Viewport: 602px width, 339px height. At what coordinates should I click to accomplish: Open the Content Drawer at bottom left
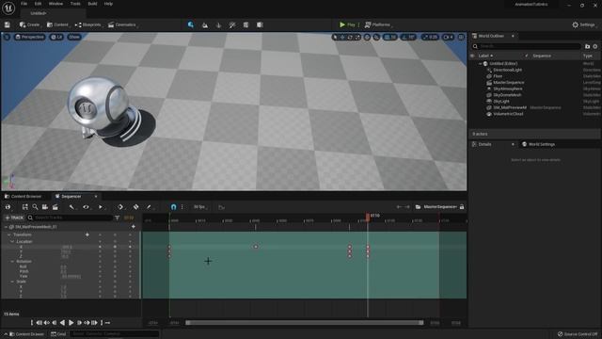[25, 334]
